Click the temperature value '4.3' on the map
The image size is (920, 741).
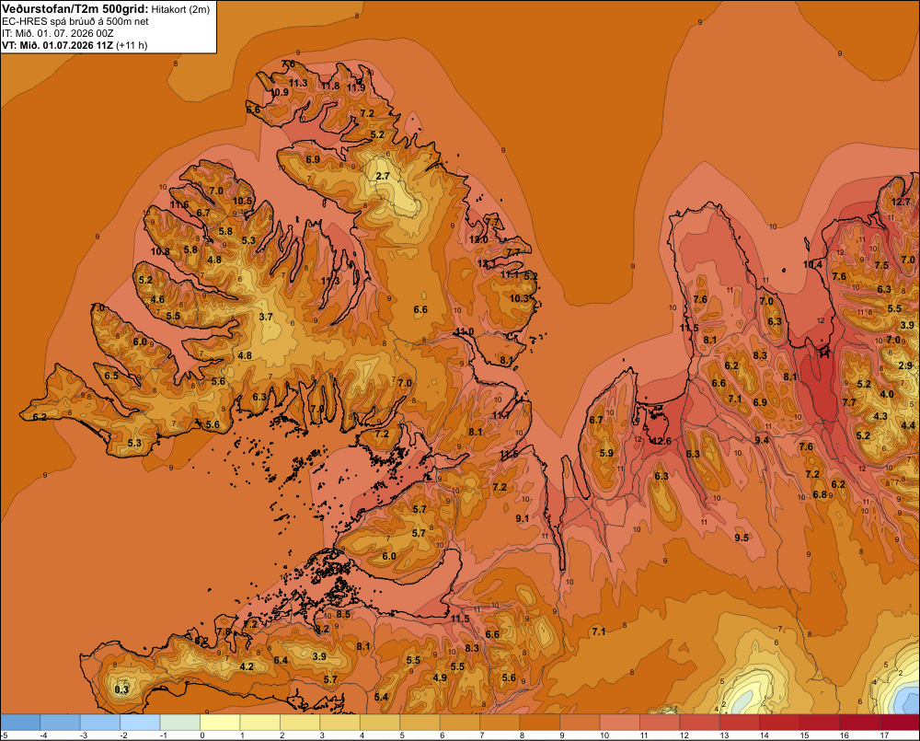[x=880, y=416]
